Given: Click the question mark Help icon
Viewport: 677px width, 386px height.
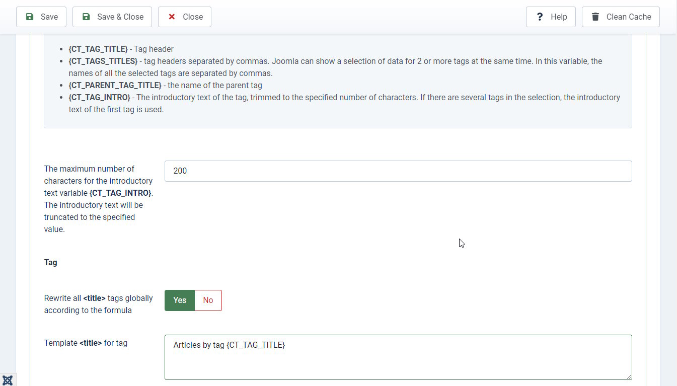Looking at the screenshot, I should (540, 17).
